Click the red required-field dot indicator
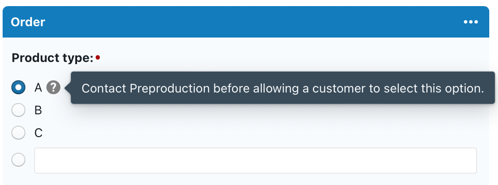This screenshot has width=498, height=185. pyautogui.click(x=98, y=58)
